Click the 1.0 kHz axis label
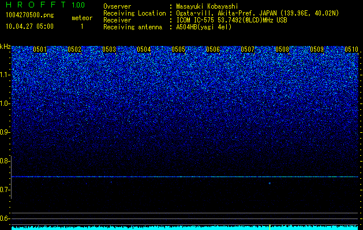This screenshot has height=230, width=363. [5, 103]
